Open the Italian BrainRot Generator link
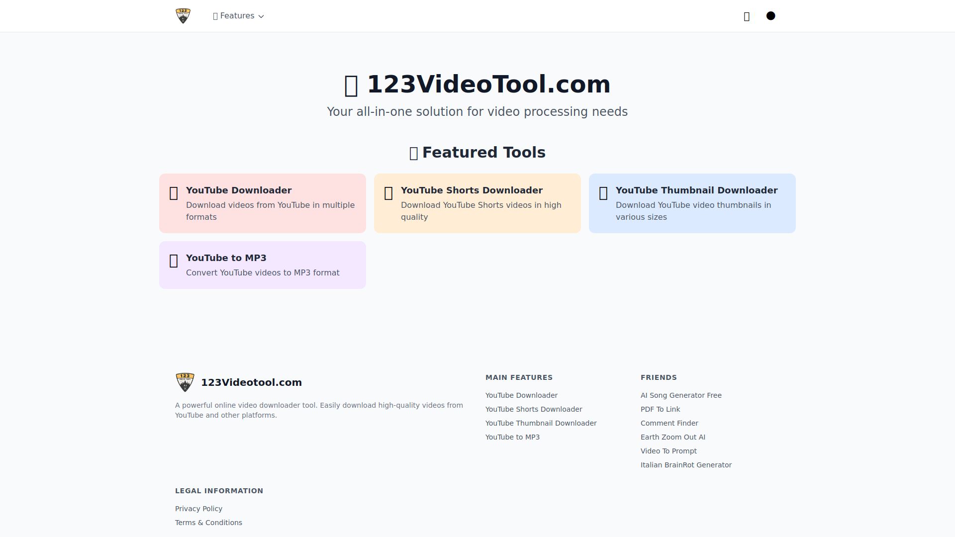This screenshot has width=955, height=537. pos(686,465)
